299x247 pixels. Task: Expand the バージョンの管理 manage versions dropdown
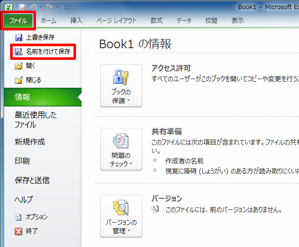pyautogui.click(x=121, y=216)
